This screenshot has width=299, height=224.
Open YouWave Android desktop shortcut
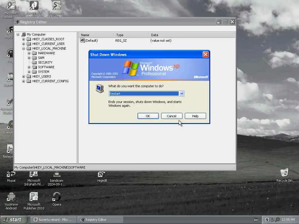tap(11, 201)
